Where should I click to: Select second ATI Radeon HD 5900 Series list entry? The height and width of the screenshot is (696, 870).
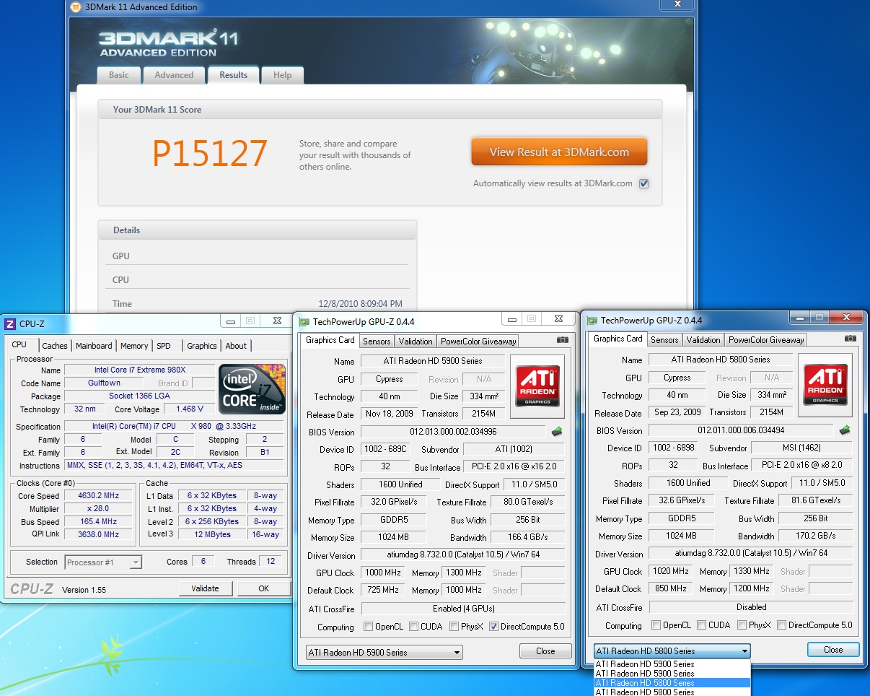[672, 673]
